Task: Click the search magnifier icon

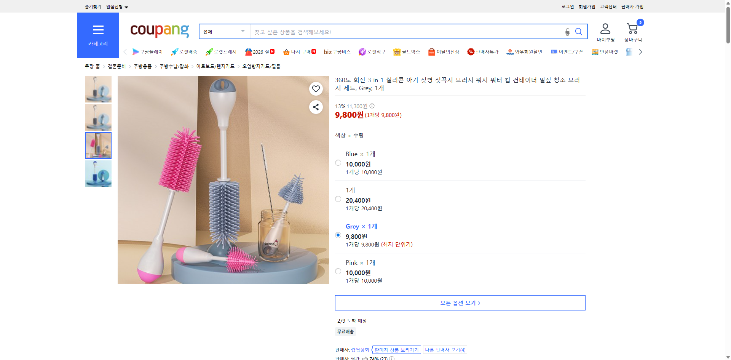Action: click(579, 32)
